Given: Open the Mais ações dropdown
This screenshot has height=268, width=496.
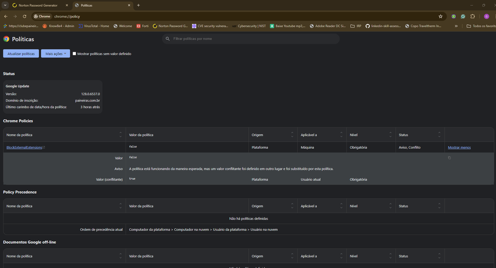Looking at the screenshot, I should 55,54.
